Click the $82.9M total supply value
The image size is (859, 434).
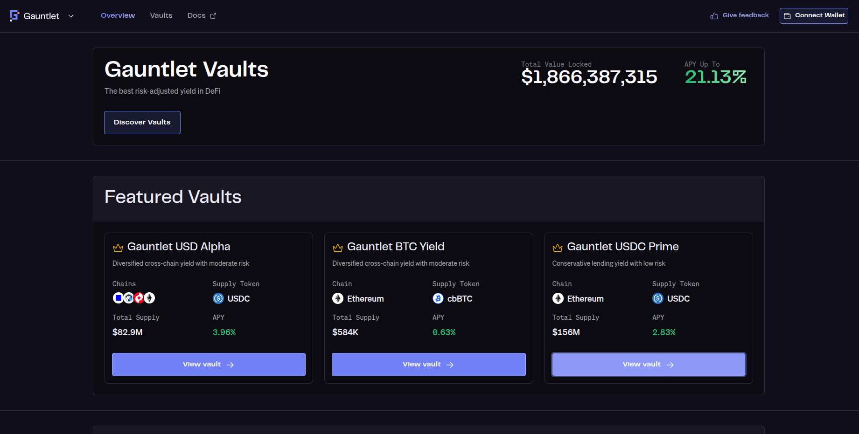point(127,332)
